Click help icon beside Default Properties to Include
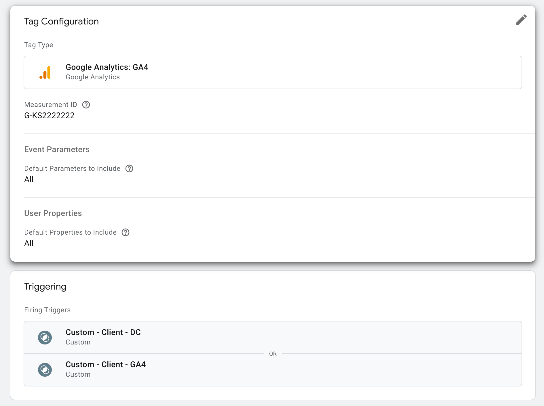This screenshot has width=544, height=406. 125,232
